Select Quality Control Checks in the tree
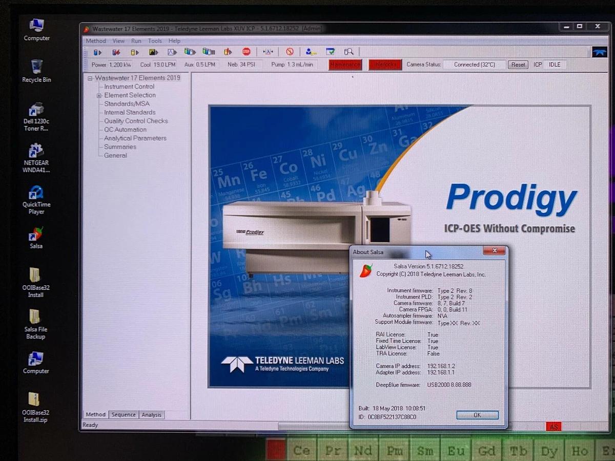This screenshot has height=461, width=615. point(136,121)
